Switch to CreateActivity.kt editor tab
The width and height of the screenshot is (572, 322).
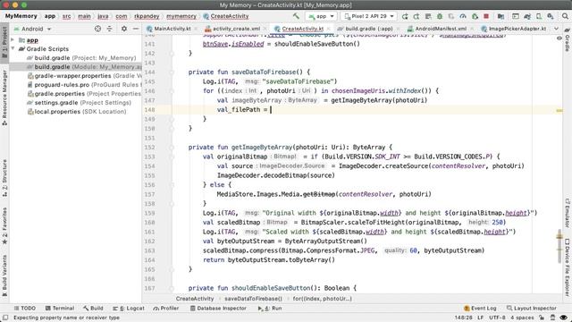[302, 29]
